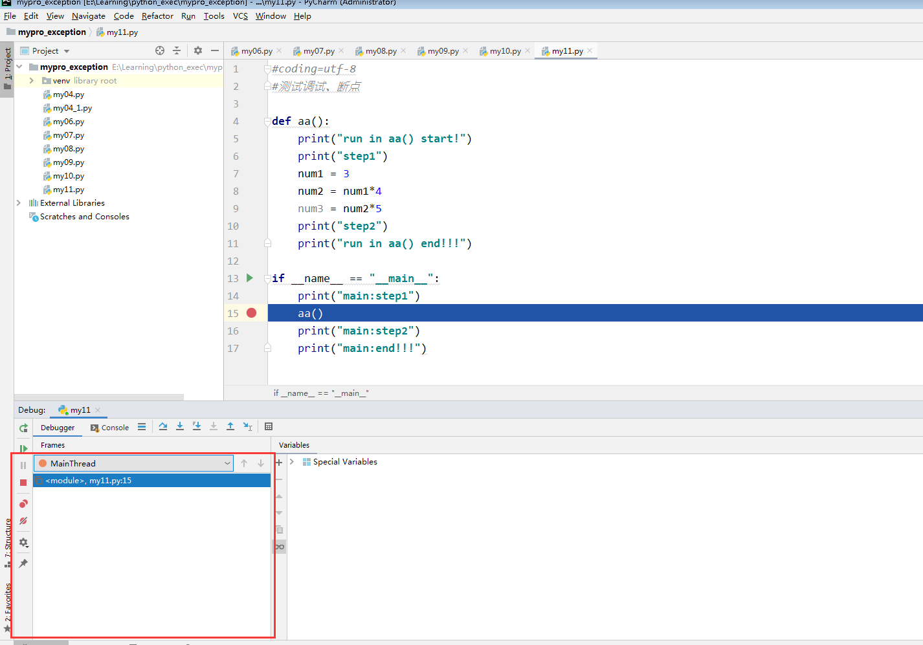Open Evaluate Expression calculator
The width and height of the screenshot is (923, 645).
click(x=269, y=426)
